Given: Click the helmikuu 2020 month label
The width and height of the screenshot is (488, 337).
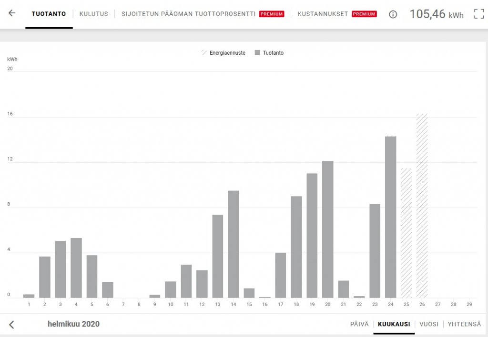Looking at the screenshot, I should [x=73, y=324].
